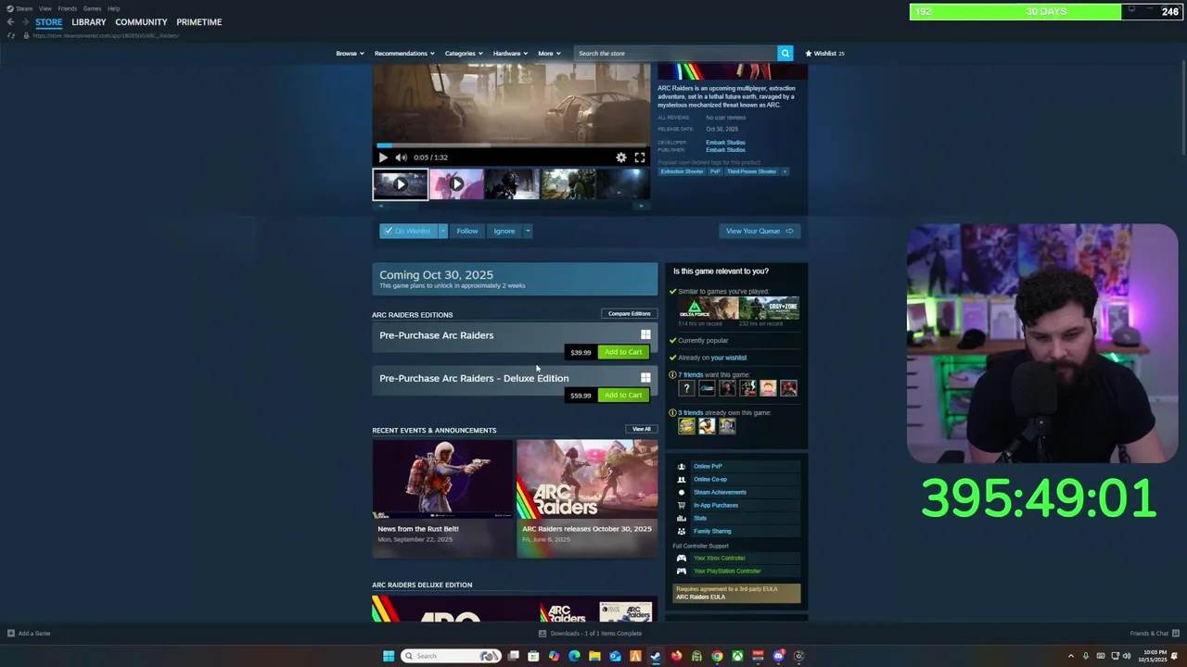This screenshot has height=667, width=1187.
Task: Open the taskbar volume control
Action: coord(1127,656)
